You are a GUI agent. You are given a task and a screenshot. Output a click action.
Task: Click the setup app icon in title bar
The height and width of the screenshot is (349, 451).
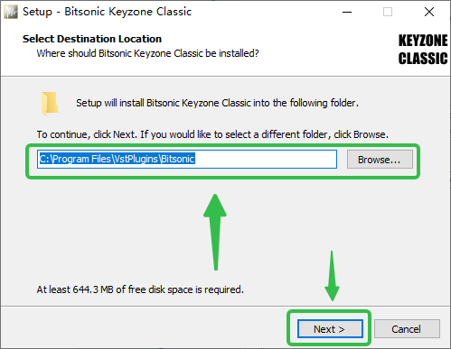[x=11, y=12]
